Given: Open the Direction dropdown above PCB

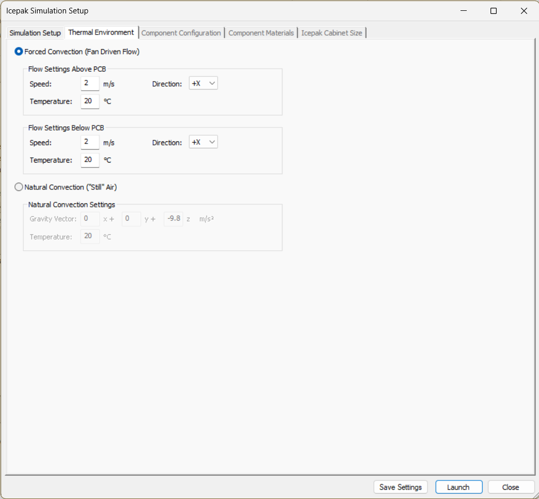Looking at the screenshot, I should 203,83.
